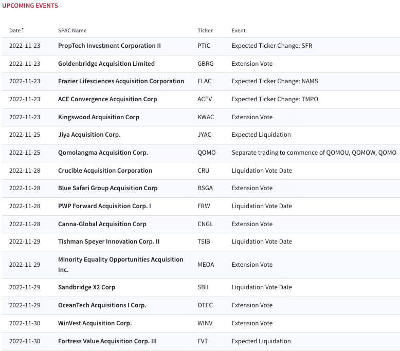The height and width of the screenshot is (351, 400).
Task: Click the Event column header
Action: [x=238, y=31]
